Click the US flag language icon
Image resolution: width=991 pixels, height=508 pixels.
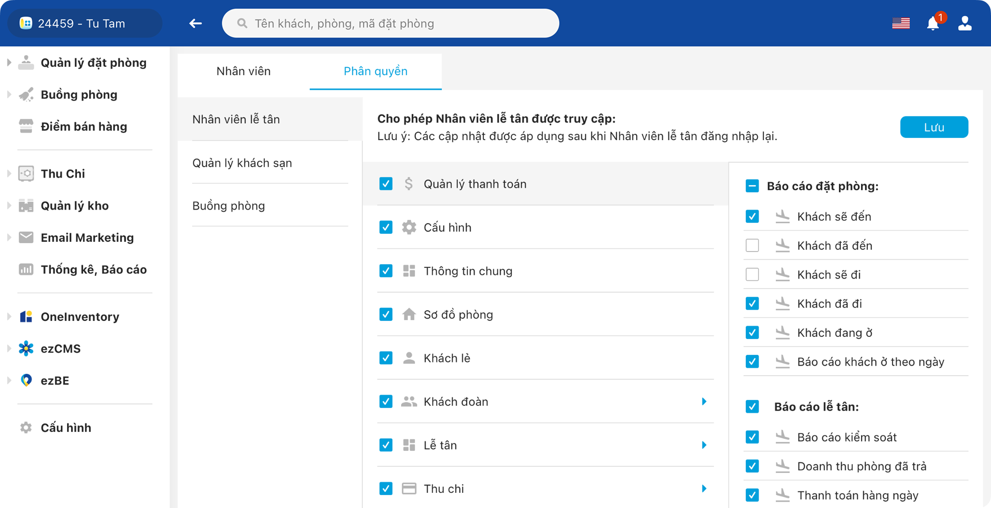(901, 24)
